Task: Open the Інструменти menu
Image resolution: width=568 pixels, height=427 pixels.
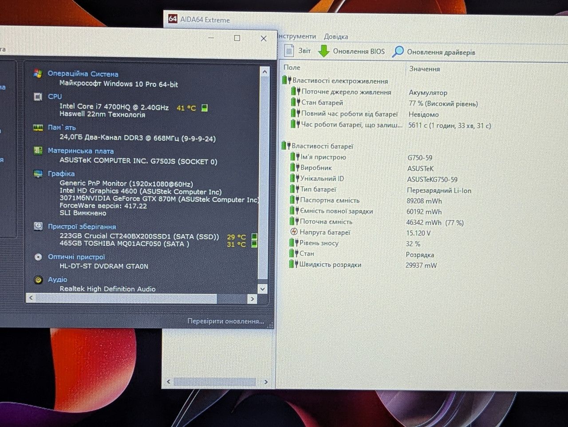Action: coord(297,36)
